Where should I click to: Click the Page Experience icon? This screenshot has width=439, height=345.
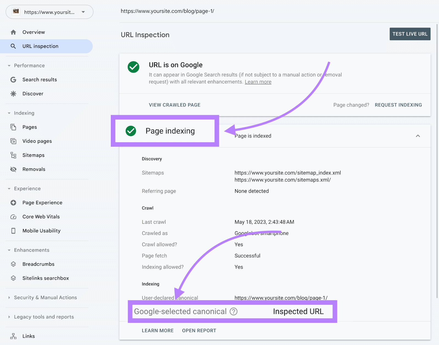pyautogui.click(x=13, y=203)
